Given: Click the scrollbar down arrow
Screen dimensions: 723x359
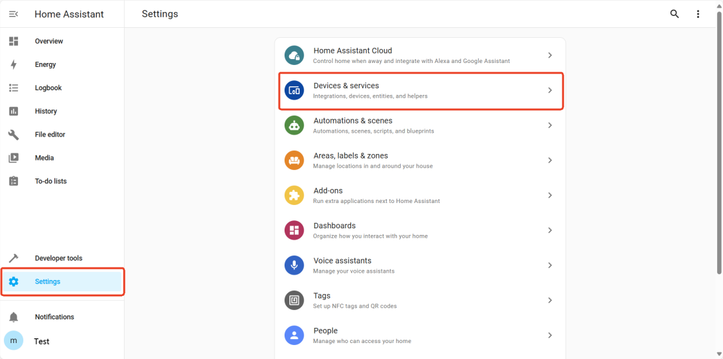Looking at the screenshot, I should pyautogui.click(x=719, y=355).
